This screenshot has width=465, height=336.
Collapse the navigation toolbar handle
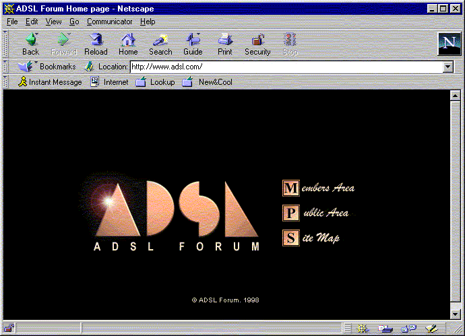[6, 44]
